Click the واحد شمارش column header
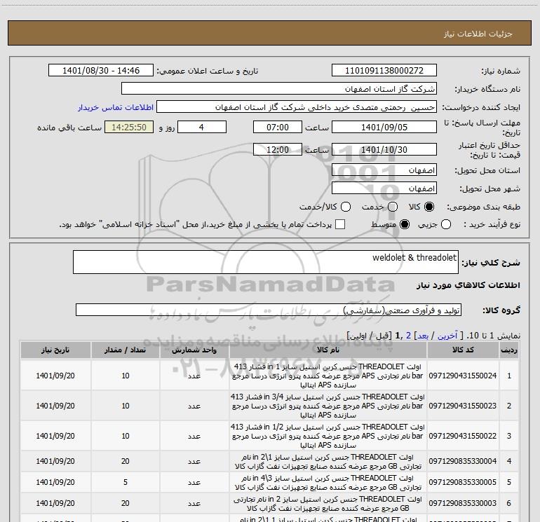The image size is (540, 522). (x=194, y=350)
